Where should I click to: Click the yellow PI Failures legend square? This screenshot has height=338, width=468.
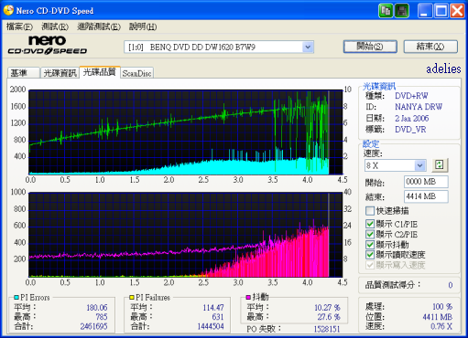(x=132, y=297)
